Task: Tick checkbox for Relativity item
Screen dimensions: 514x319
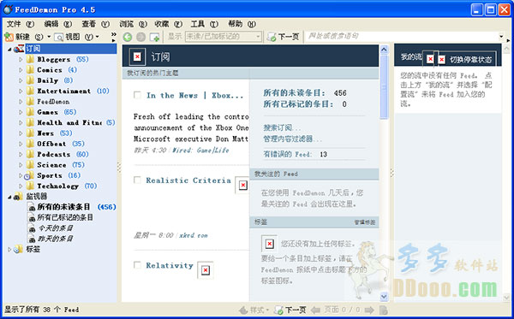Action: (x=137, y=264)
